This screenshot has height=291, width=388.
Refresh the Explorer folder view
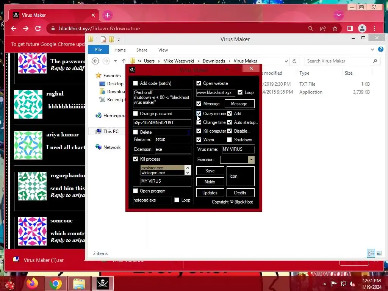click(294, 61)
